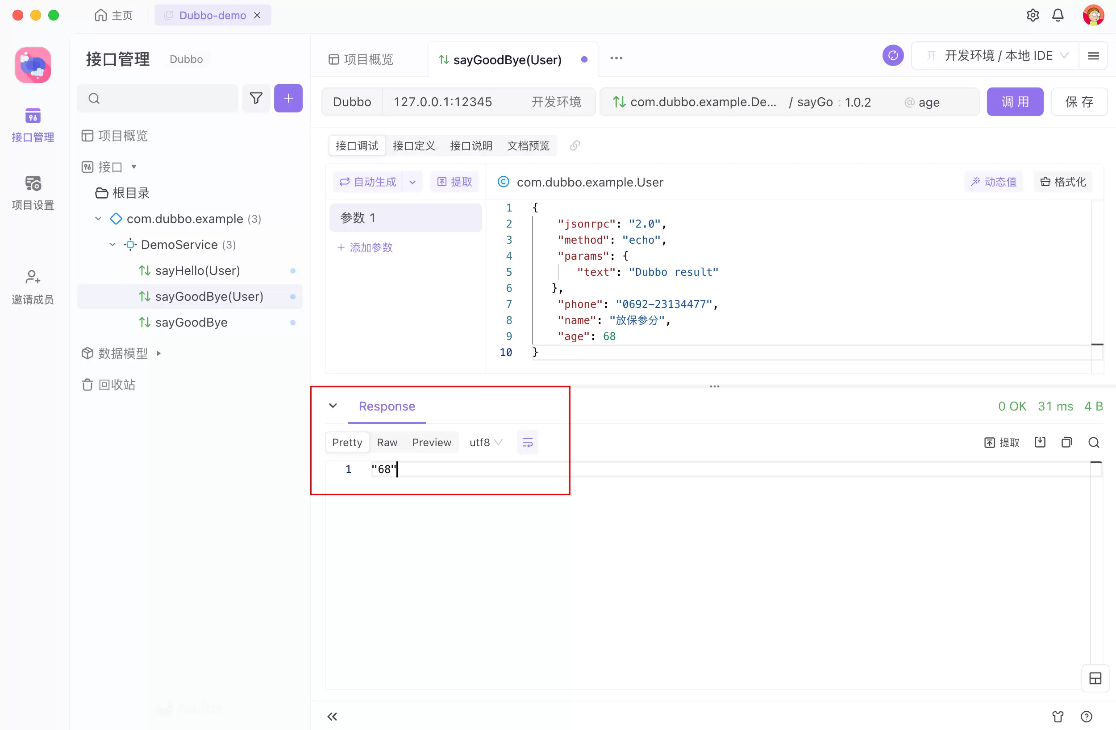Search in response magnifier icon

tap(1094, 442)
